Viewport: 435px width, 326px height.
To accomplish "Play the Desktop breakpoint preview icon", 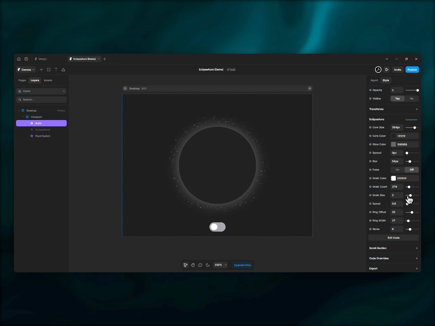I will pos(125,88).
